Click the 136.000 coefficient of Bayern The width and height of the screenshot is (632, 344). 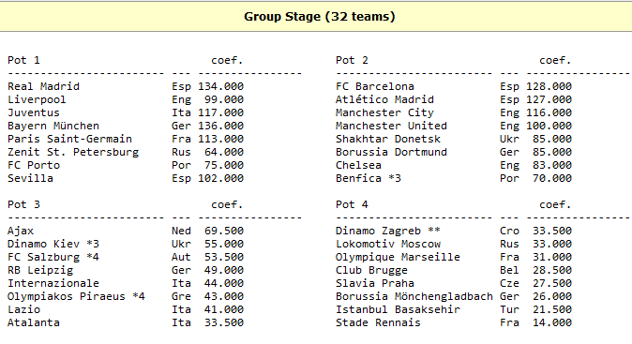coord(221,126)
